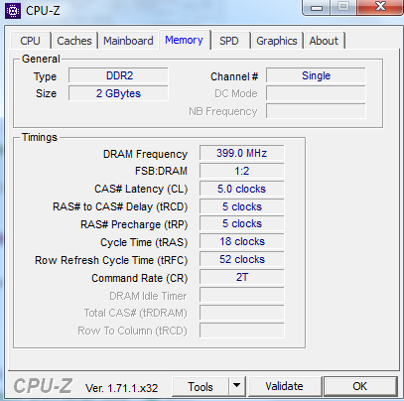This screenshot has width=404, height=401.
Task: Click the Command Rate 2T field
Action: [x=242, y=277]
